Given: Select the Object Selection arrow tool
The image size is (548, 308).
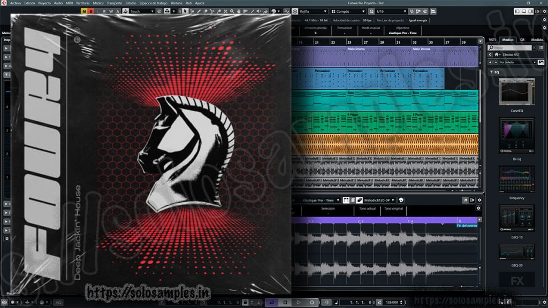Looking at the screenshot, I should point(185,11).
